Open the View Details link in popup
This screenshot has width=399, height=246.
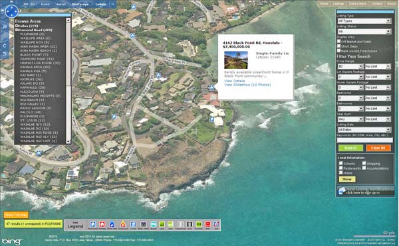point(234,81)
